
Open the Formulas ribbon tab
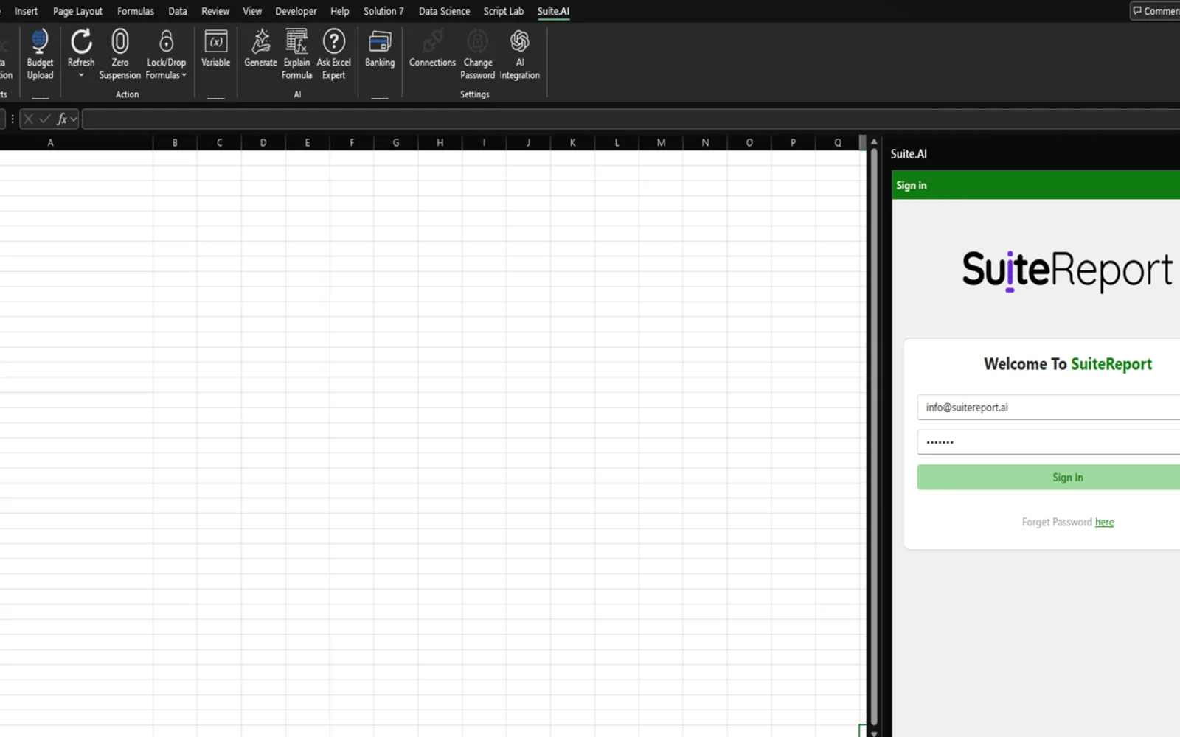tap(136, 11)
